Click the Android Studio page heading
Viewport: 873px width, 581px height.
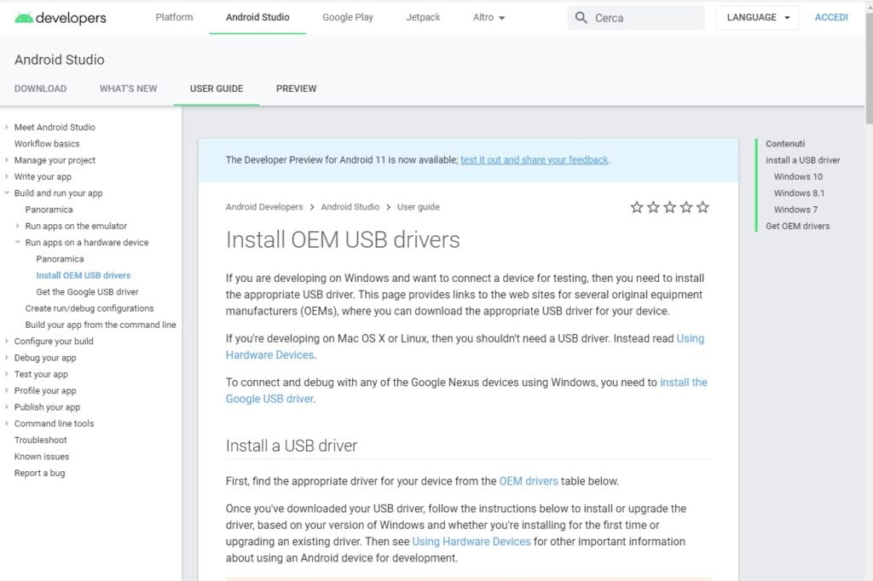(59, 60)
